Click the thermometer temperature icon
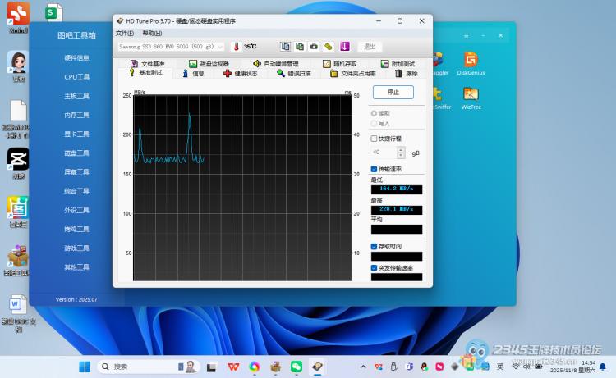 pyautogui.click(x=235, y=47)
